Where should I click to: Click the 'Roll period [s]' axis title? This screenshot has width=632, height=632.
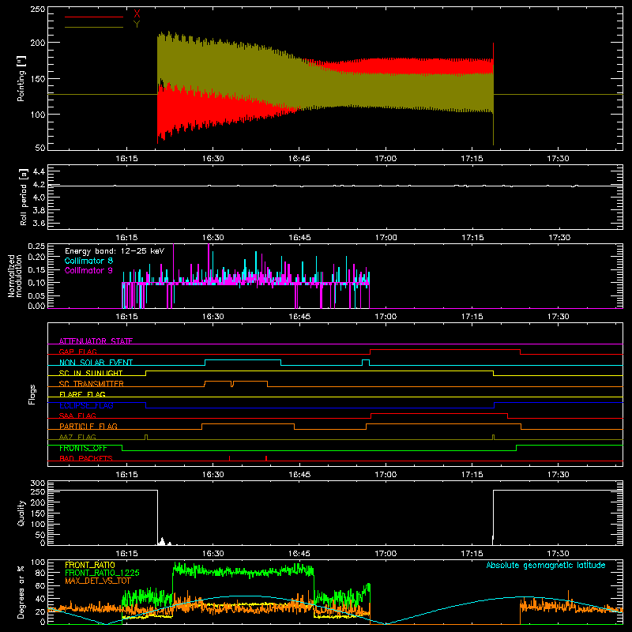(x=24, y=197)
